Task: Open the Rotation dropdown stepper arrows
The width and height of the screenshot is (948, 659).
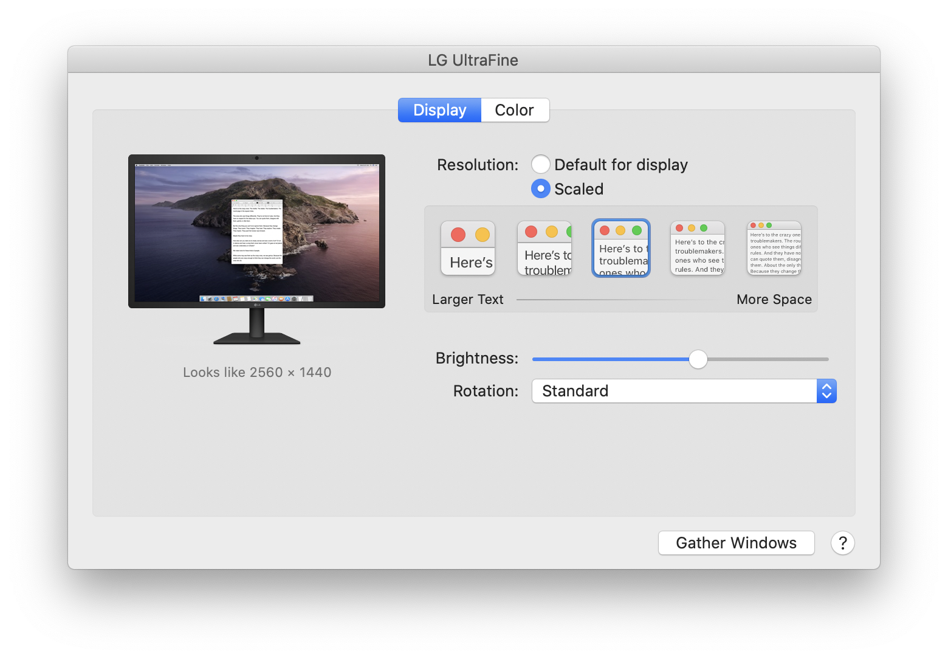Action: [826, 391]
